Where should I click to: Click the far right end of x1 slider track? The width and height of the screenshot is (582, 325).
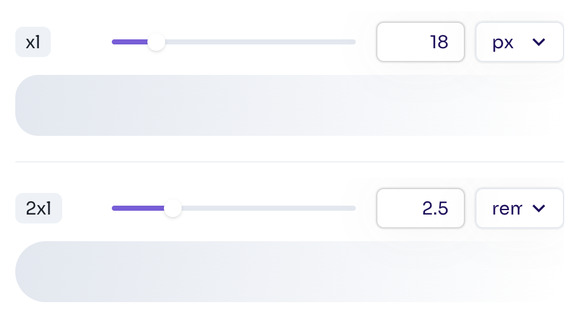(353, 43)
